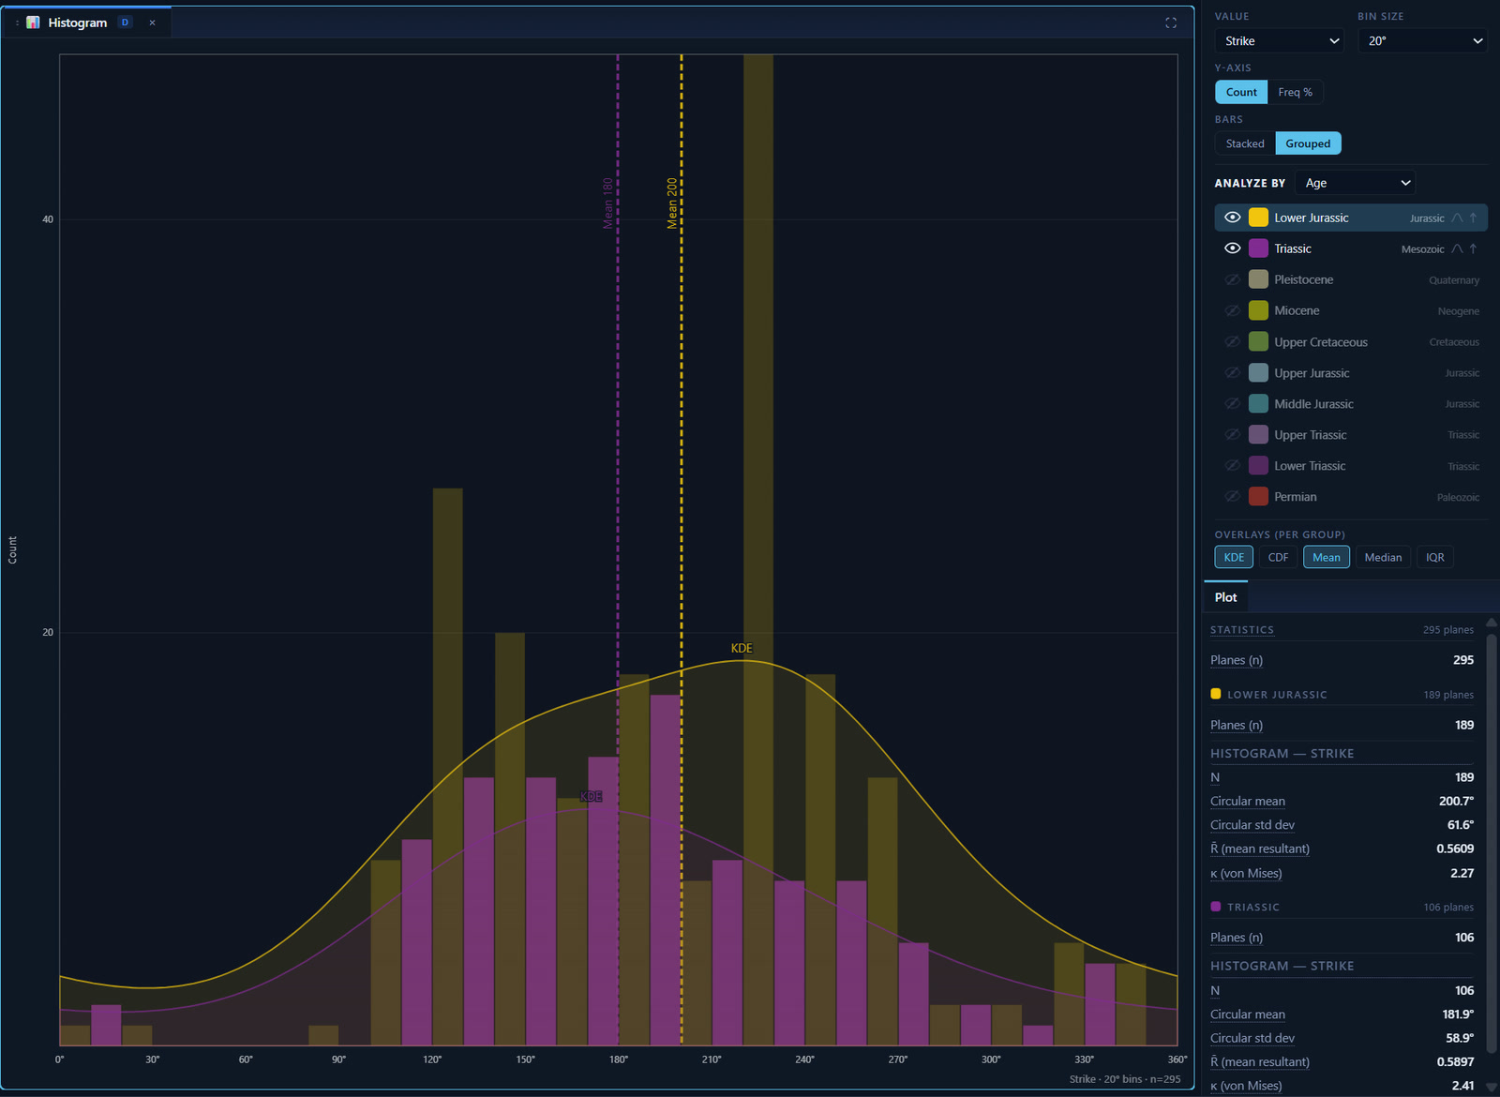Click the purple KDE curve label

tap(591, 796)
